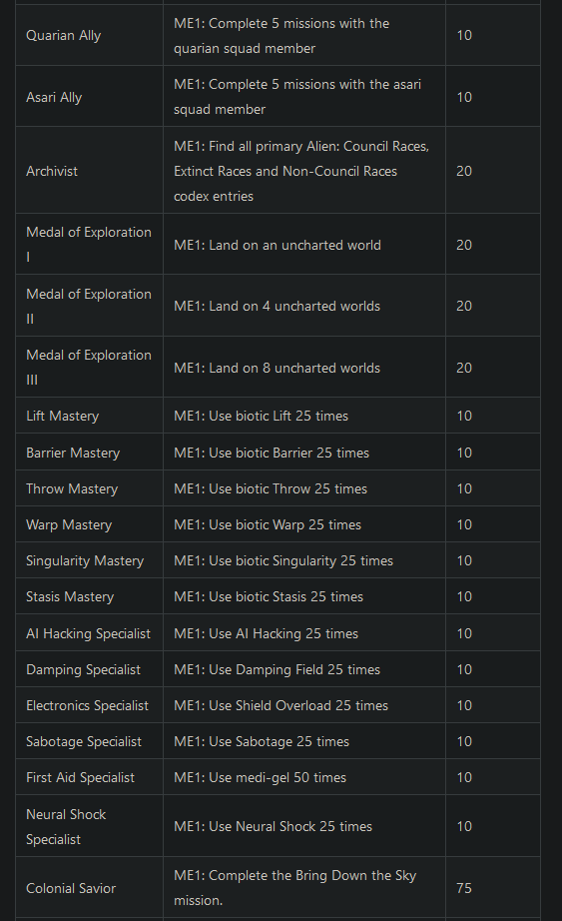Select the Quarian Ally achievement name
This screenshot has width=562, height=921.
point(64,36)
